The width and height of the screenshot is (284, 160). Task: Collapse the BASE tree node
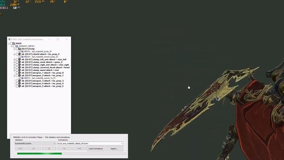pos(9,44)
